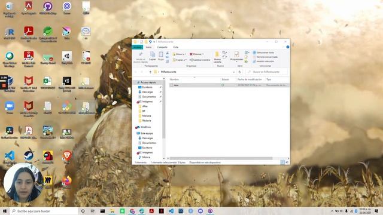
Task: Switch to large icons view via status bar
Action: click(x=287, y=162)
